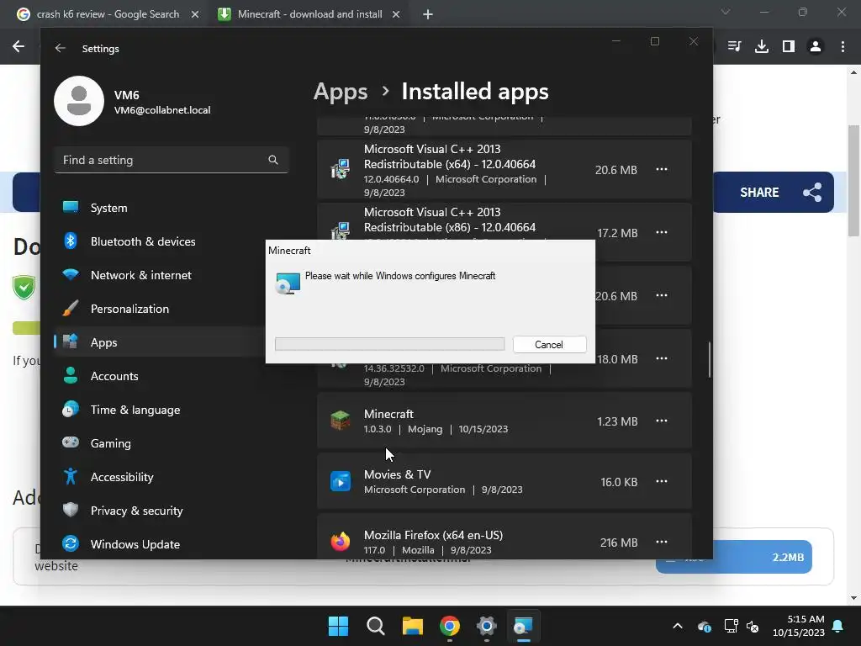This screenshot has width=861, height=646.
Task: Open Chrome media control icon
Action: click(734, 46)
